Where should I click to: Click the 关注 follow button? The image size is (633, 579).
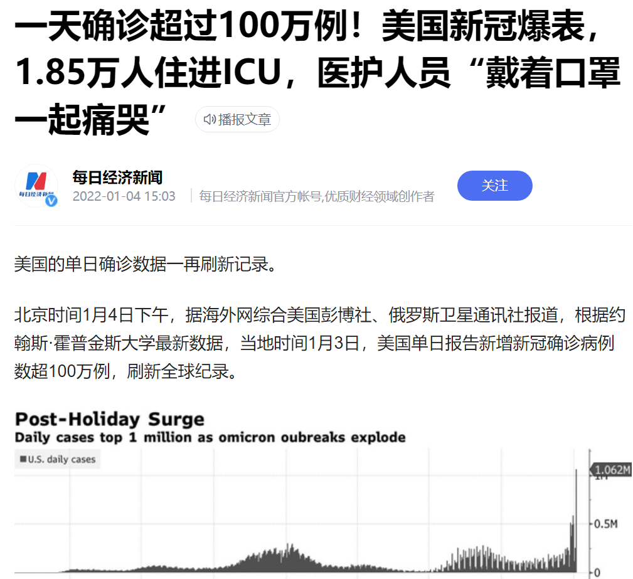tap(494, 186)
